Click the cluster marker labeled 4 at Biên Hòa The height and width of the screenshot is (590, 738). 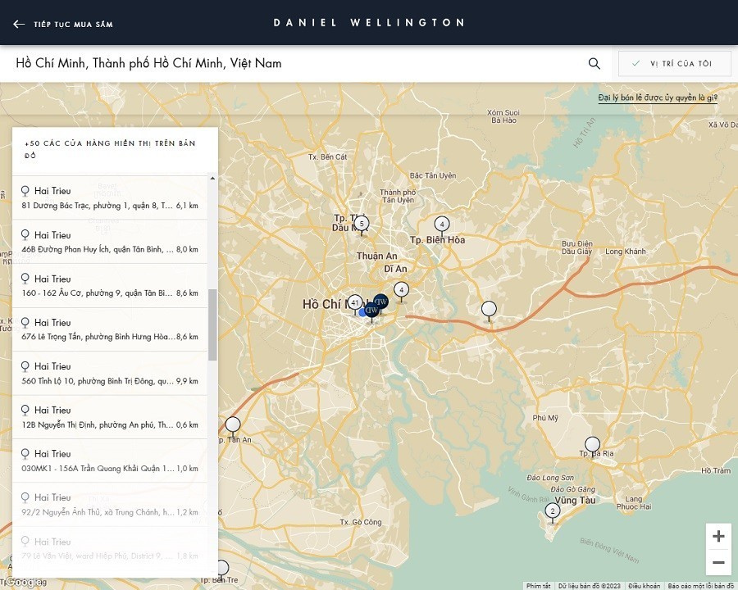click(441, 225)
